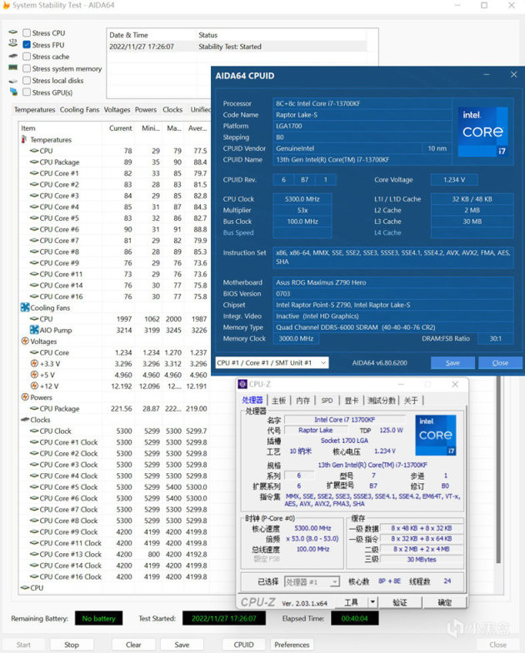The height and width of the screenshot is (653, 525).
Task: Tick the Stress GPU(s) checkbox
Action: [x=27, y=92]
